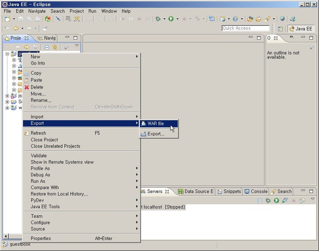
Task: Switch to the Console tab
Action: 256,191
